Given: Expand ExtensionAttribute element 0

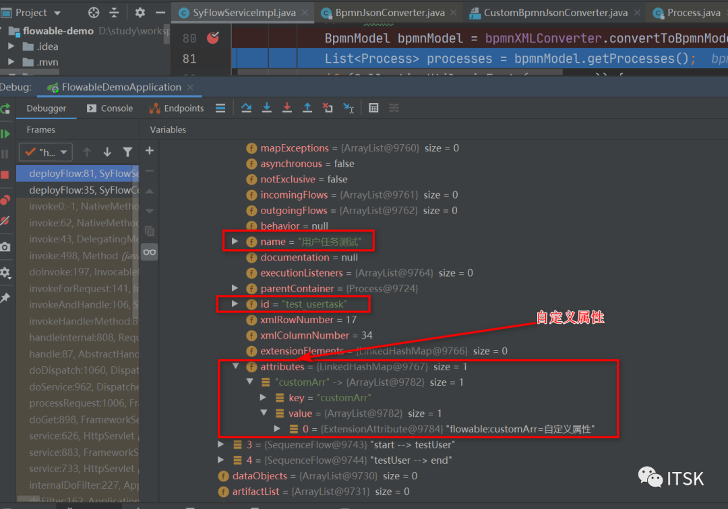Looking at the screenshot, I should pos(277,429).
